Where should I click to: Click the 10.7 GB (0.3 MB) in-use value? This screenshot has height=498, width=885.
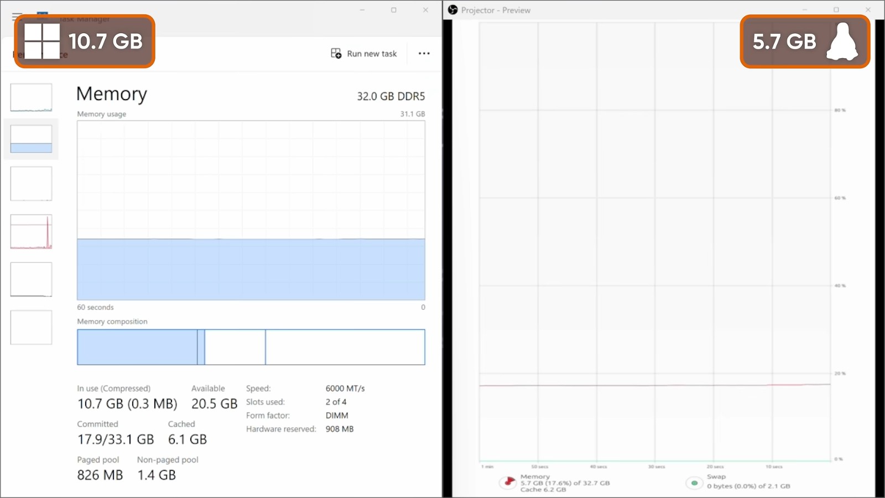[x=127, y=404]
